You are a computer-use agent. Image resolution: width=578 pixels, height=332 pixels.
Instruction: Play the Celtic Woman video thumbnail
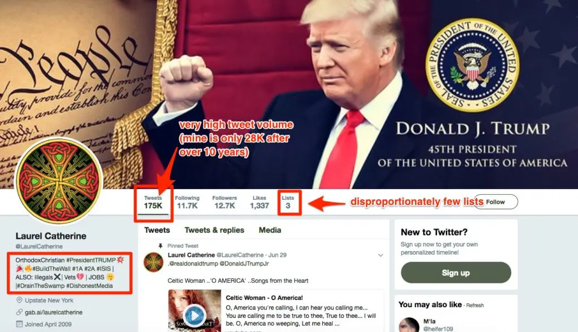pos(194,316)
